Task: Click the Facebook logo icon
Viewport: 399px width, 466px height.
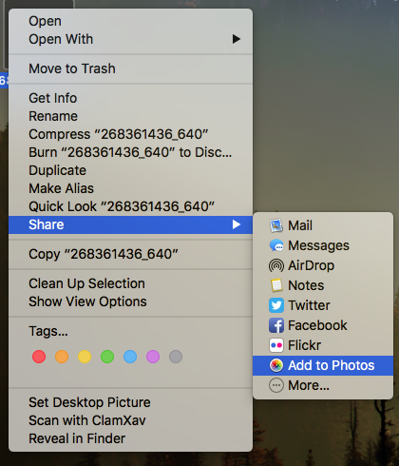Action: tap(276, 325)
